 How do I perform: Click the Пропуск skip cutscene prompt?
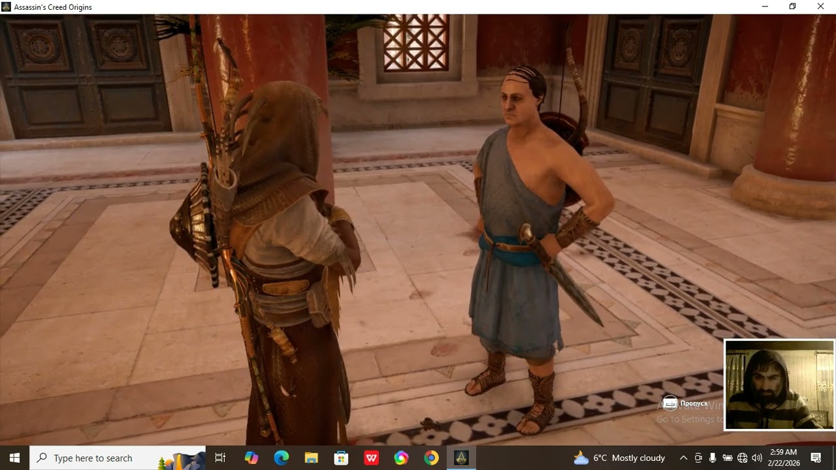click(686, 403)
